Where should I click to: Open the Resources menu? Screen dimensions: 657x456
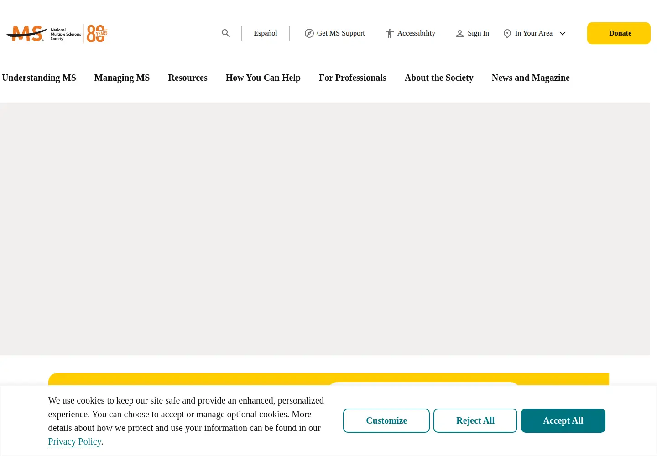point(188,78)
